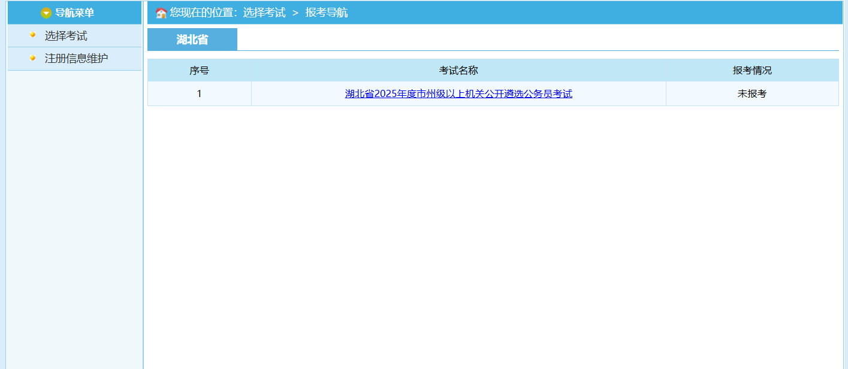Click the 您现在的位置 label text

click(204, 13)
